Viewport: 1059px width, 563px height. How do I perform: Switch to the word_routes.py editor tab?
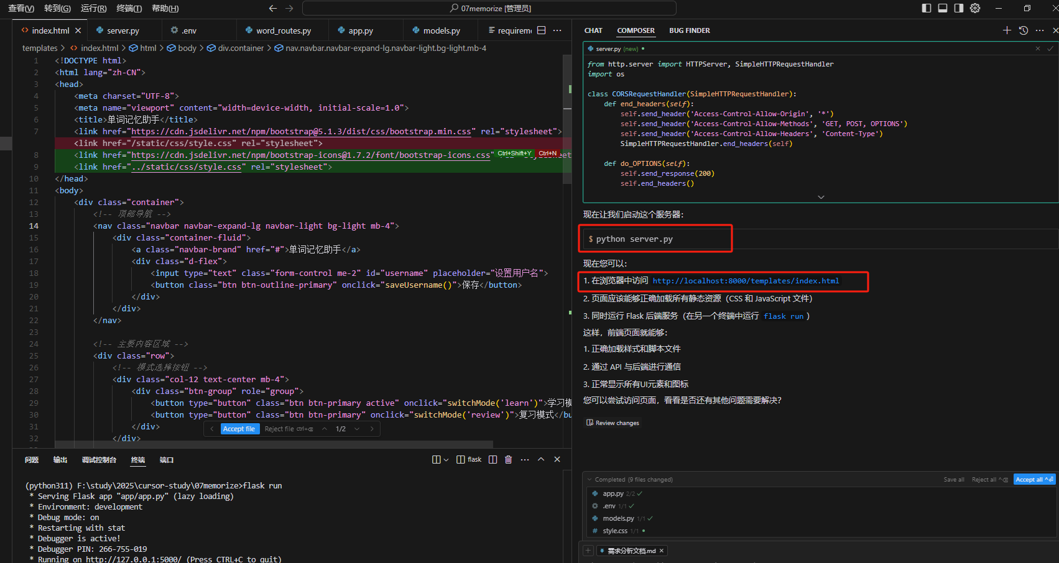(x=284, y=30)
